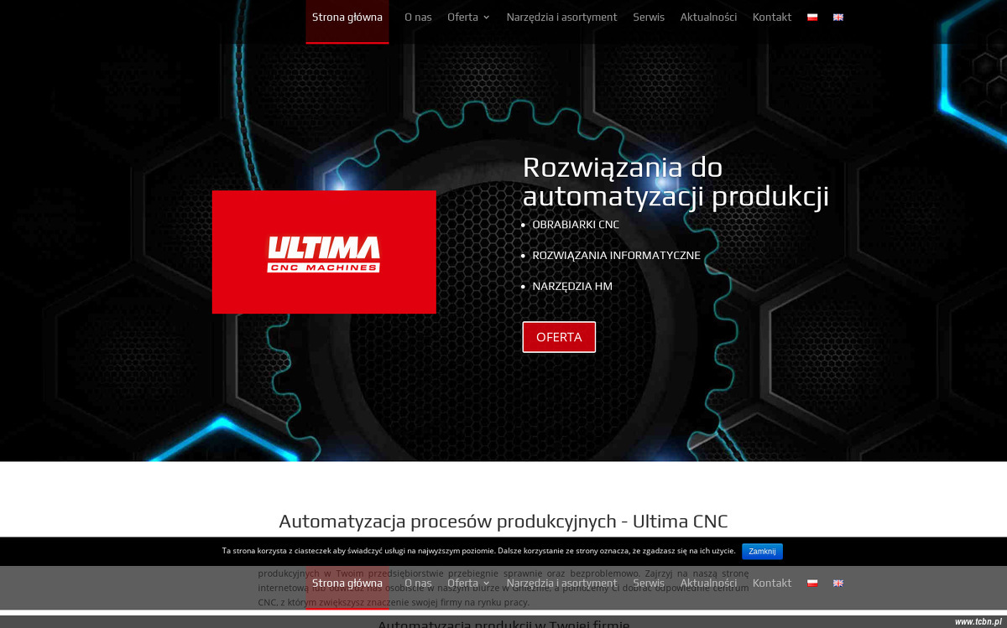The height and width of the screenshot is (628, 1007).
Task: Click the Ultima CNC Machines logo
Action: (324, 252)
